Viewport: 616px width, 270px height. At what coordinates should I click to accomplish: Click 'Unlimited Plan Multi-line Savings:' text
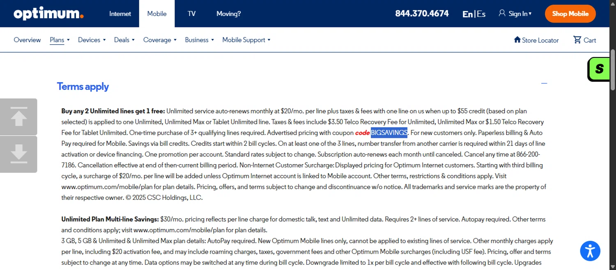click(110, 219)
